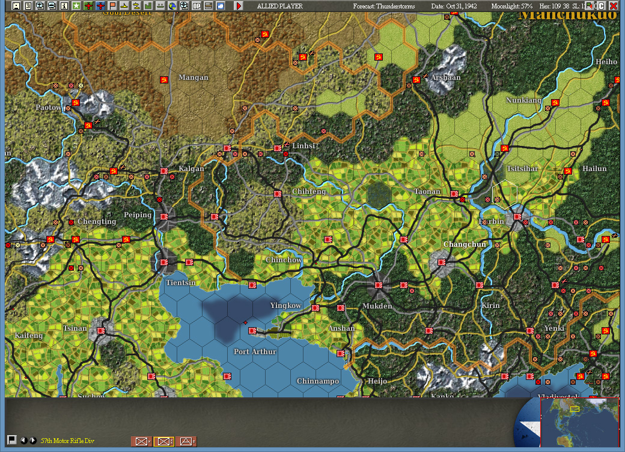Click the '57th Motor Rifle Div' label
This screenshot has height=452, width=625.
[67, 441]
